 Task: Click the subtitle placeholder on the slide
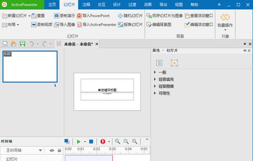tap(107, 96)
